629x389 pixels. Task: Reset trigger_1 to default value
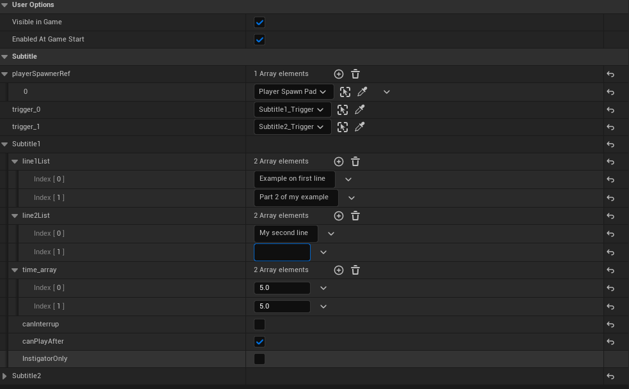[610, 127]
